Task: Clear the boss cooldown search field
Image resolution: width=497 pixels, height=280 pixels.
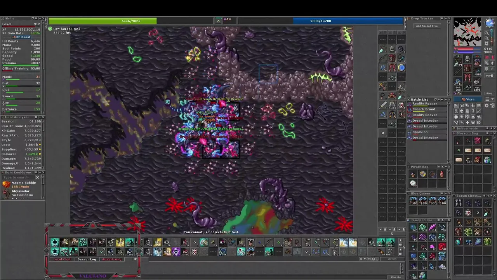Action: point(37,177)
